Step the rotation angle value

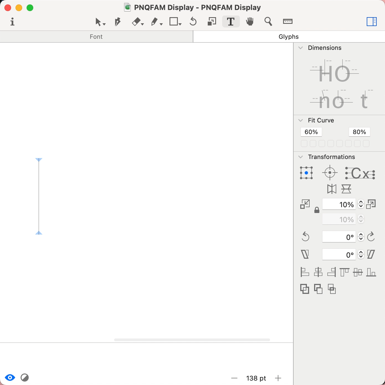pyautogui.click(x=361, y=237)
